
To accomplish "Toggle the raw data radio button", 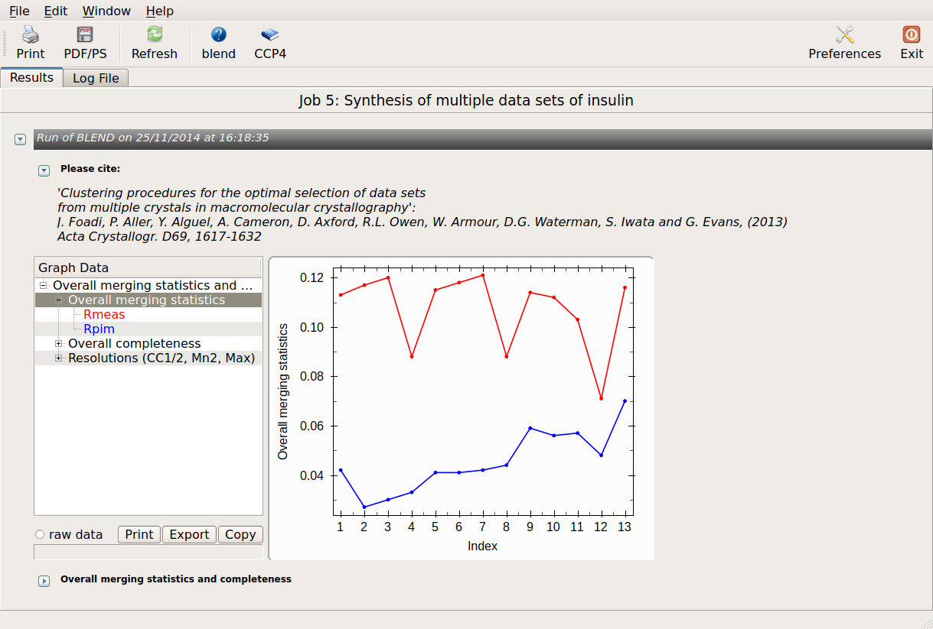I will pos(40,535).
